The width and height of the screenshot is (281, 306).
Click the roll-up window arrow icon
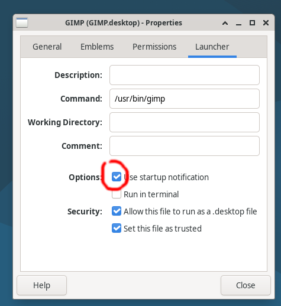(x=225, y=23)
